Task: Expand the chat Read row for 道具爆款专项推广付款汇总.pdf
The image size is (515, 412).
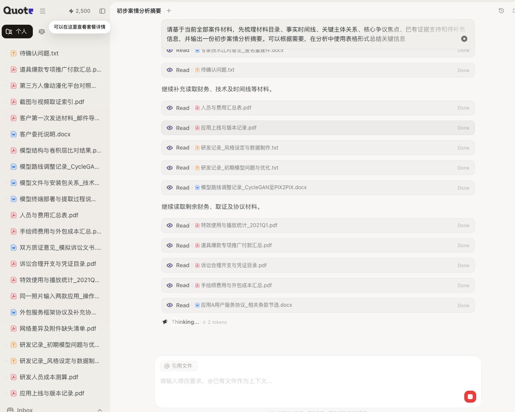Action: coord(318,246)
